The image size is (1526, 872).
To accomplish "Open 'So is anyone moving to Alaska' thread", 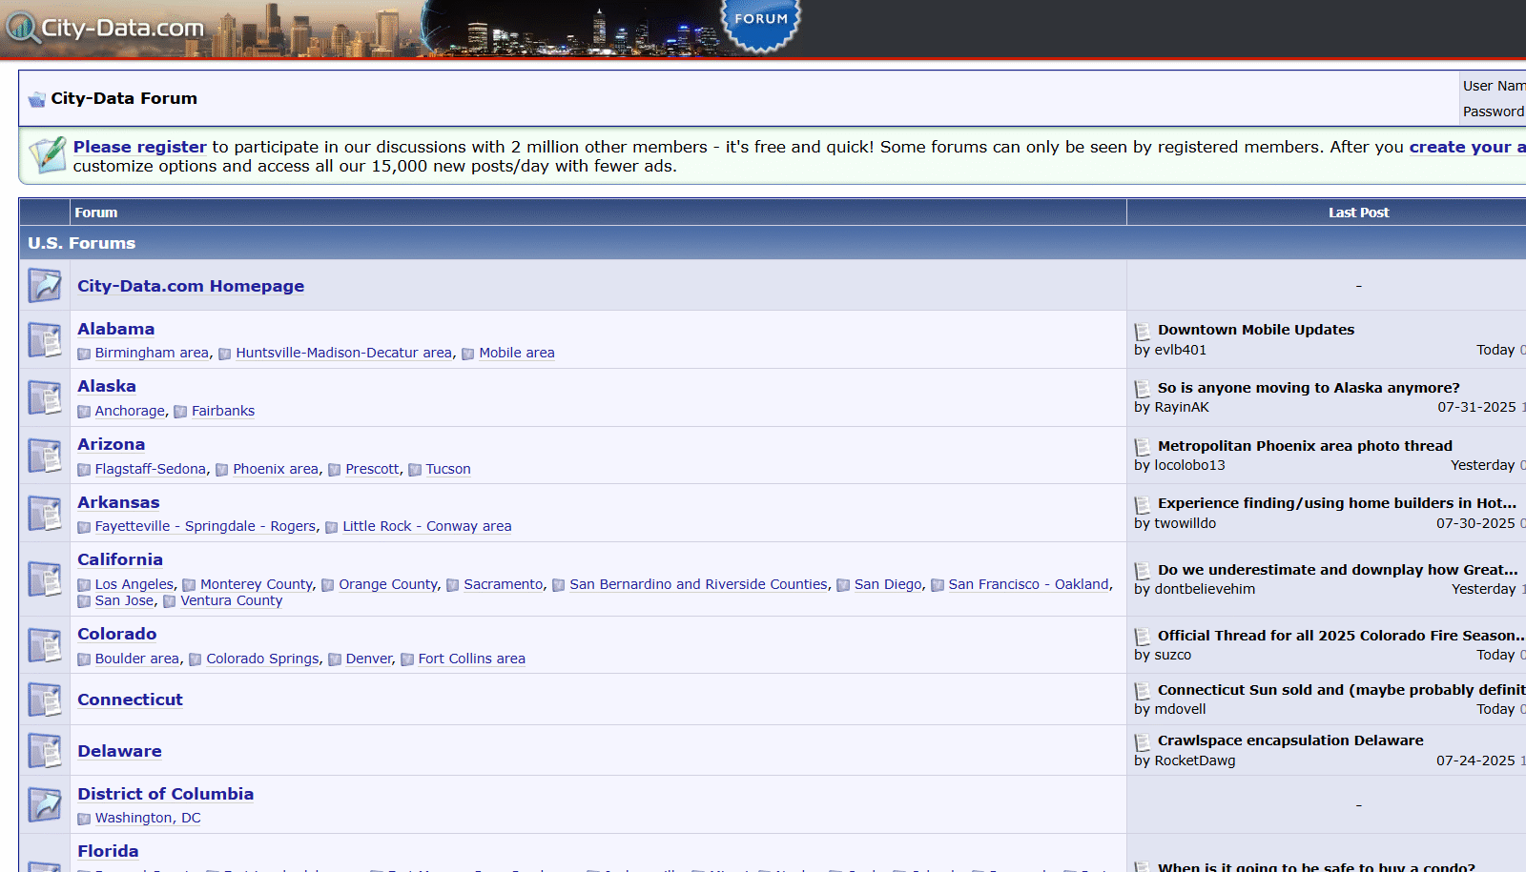I will point(1309,388).
